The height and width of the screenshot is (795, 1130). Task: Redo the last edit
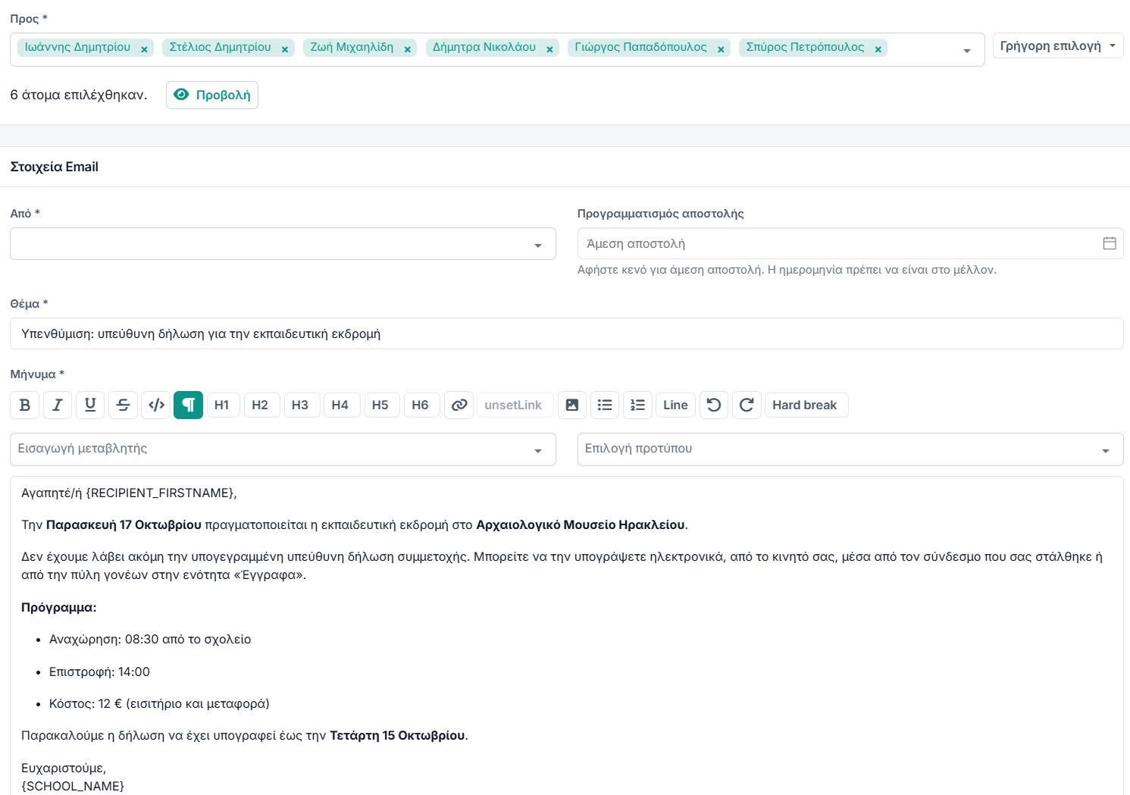[x=747, y=405]
